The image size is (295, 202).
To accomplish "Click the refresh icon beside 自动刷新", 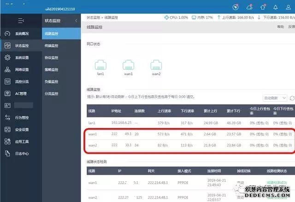I will point(292,98).
